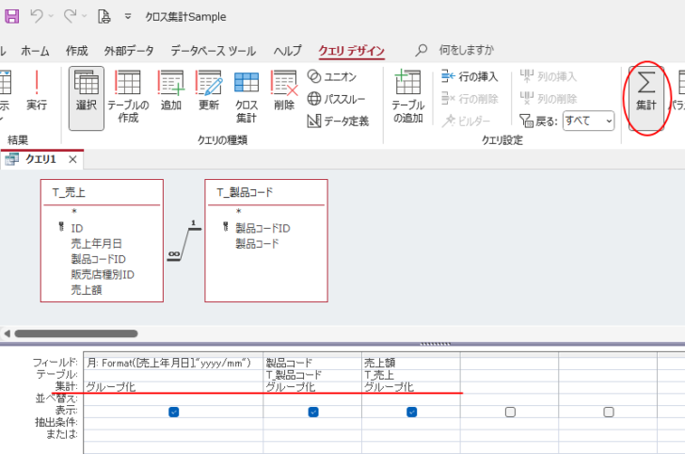Image resolution: width=685 pixels, height=454 pixels.
Task: Select the クエリ デザイン ribbon tab
Action: point(351,51)
